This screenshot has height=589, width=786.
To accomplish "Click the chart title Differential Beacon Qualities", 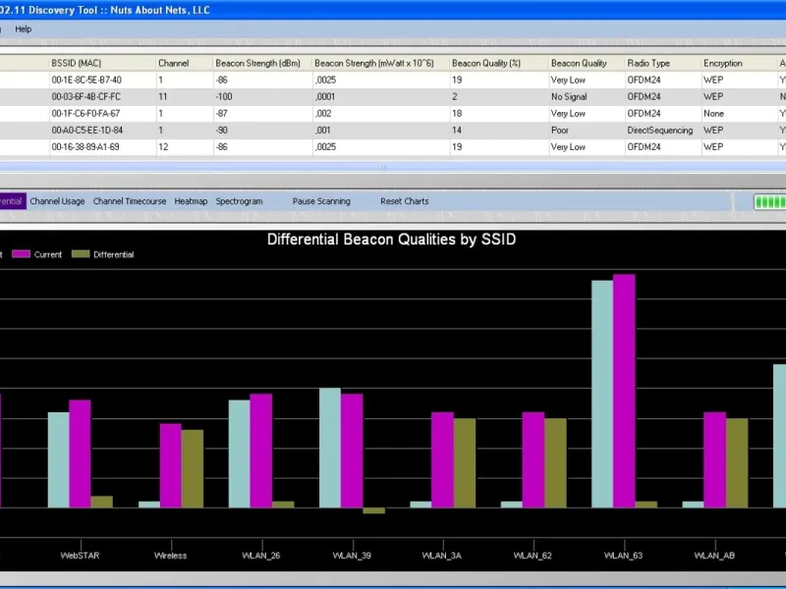I will point(391,240).
